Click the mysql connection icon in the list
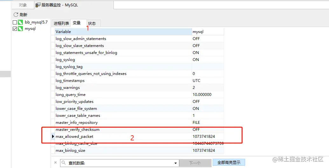This screenshot has height=168, width=329. click(20, 29)
